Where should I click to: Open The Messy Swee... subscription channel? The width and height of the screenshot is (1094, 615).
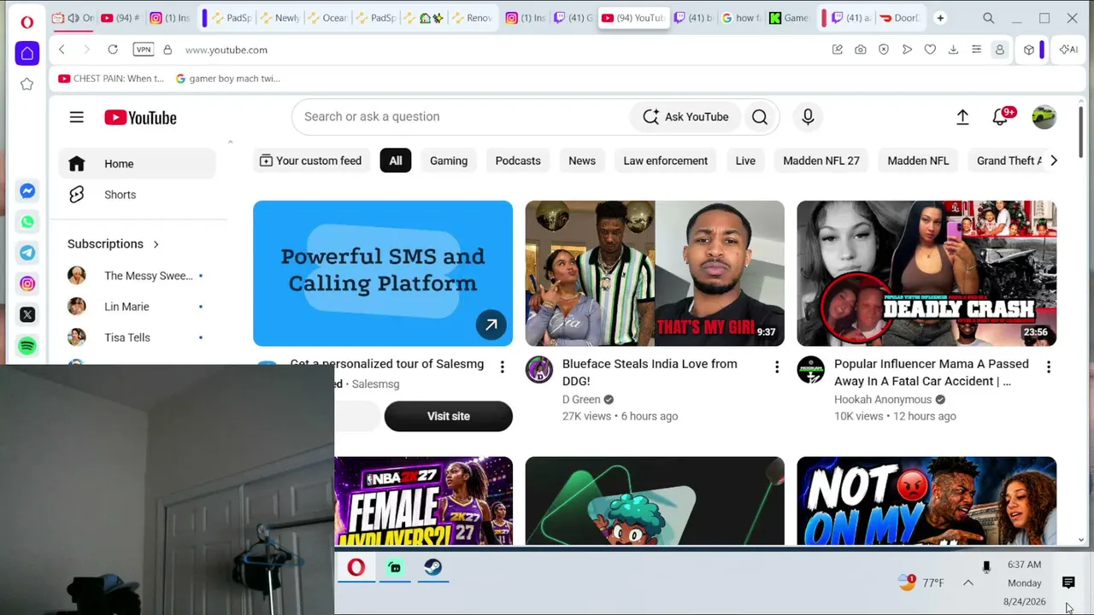click(137, 276)
